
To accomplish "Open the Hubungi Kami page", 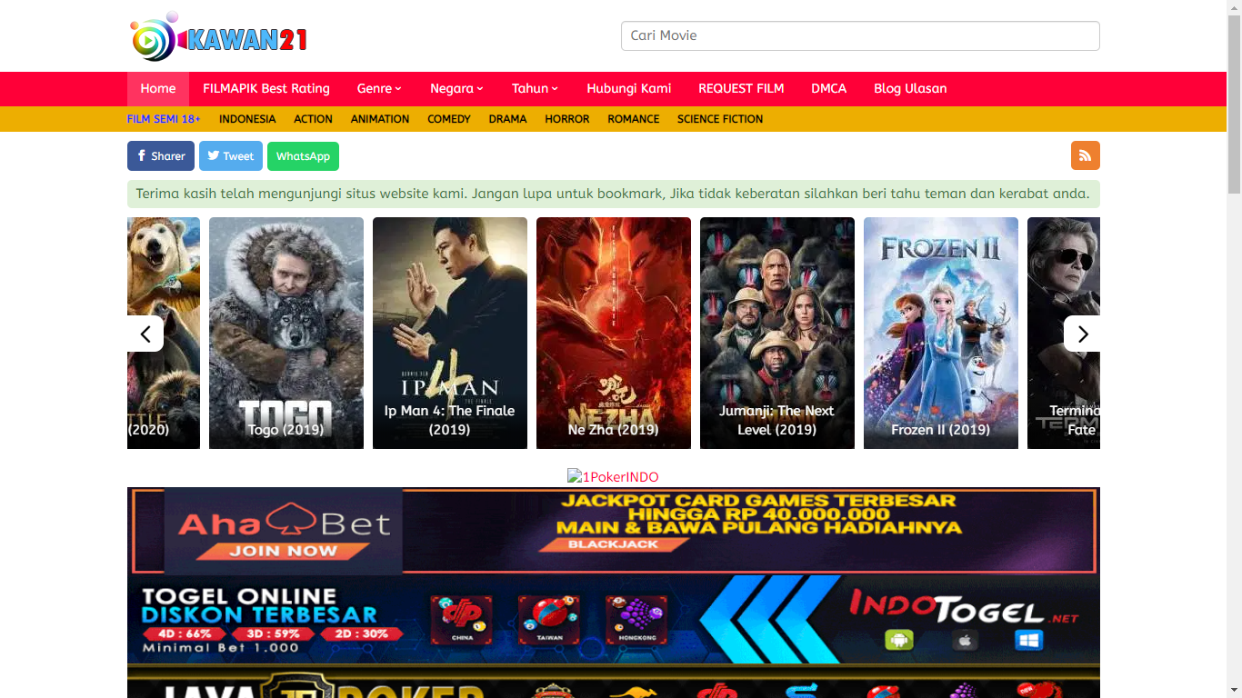I will click(629, 89).
